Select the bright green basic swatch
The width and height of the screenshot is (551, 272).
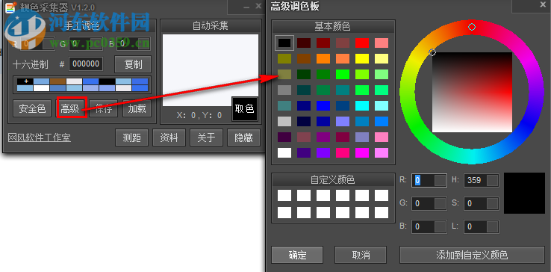(343, 74)
